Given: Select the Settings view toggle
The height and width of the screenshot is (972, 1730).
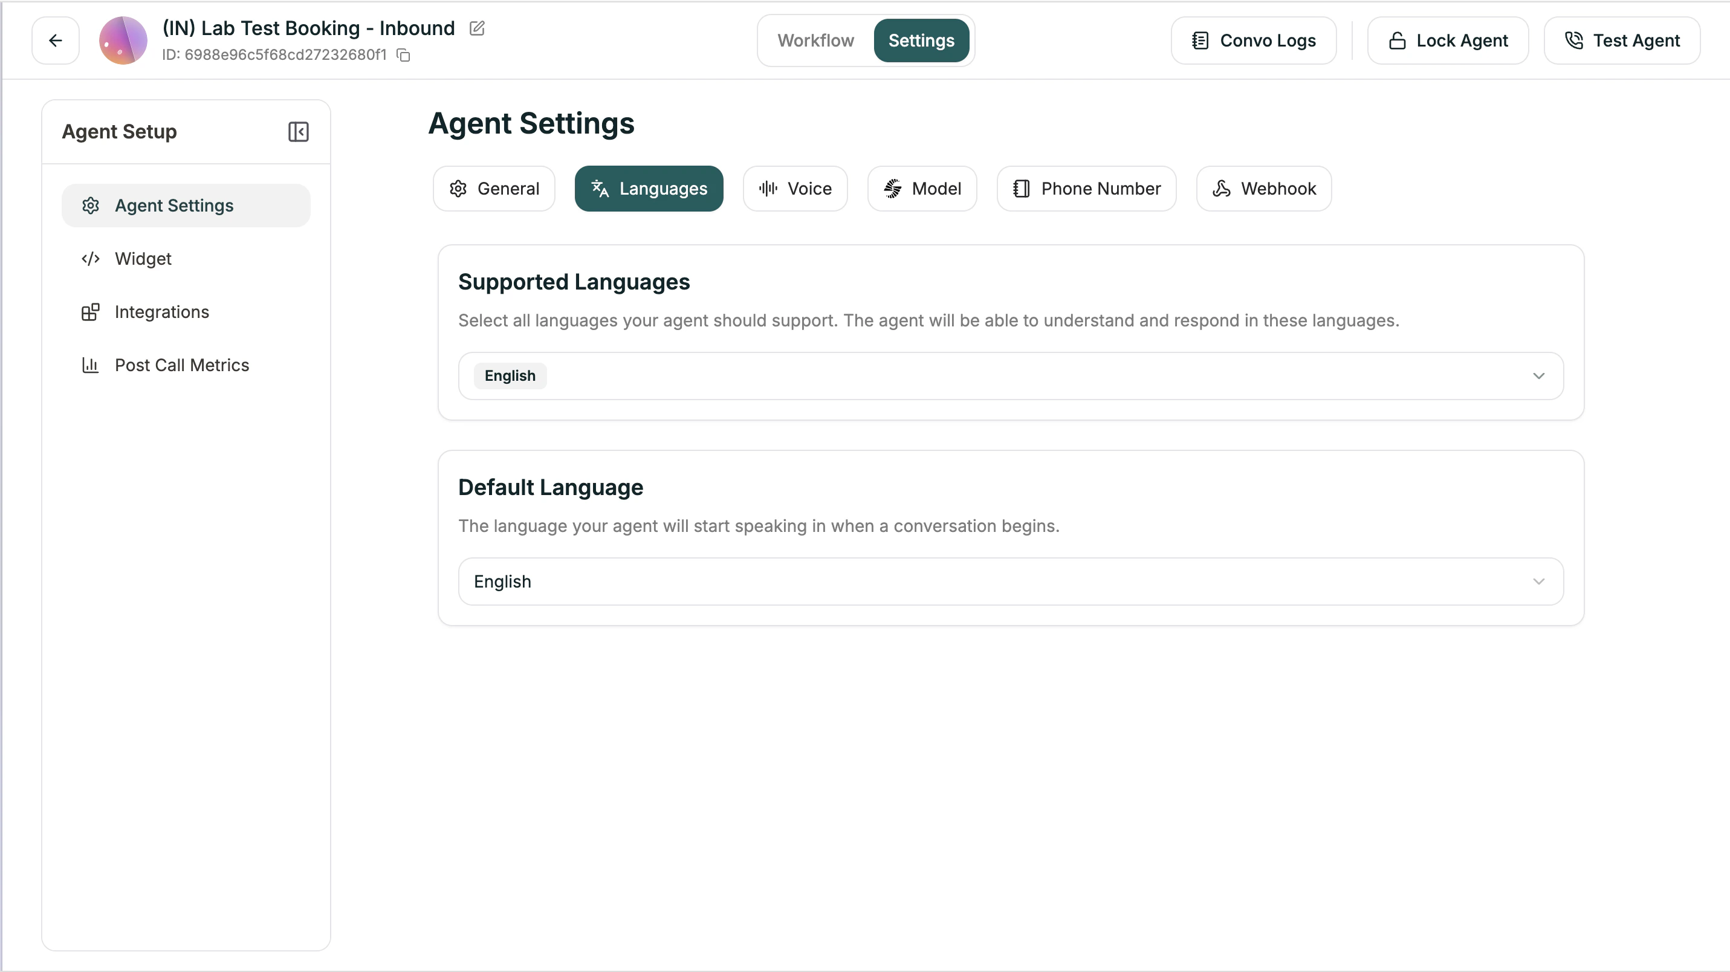Looking at the screenshot, I should (x=921, y=40).
